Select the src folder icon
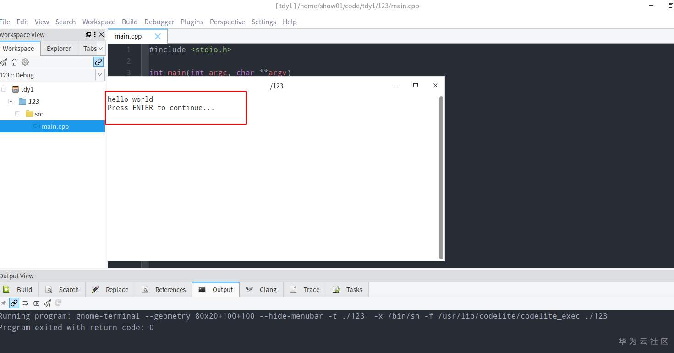 [x=29, y=114]
